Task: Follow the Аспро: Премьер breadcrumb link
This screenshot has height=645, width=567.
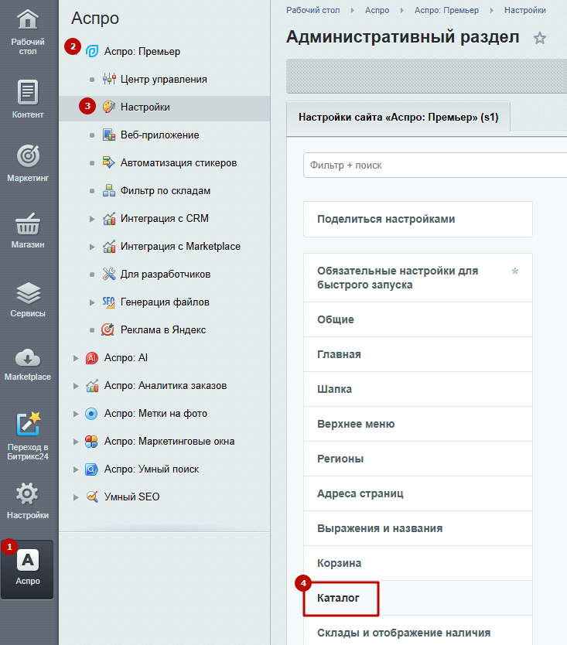Action: point(446,10)
